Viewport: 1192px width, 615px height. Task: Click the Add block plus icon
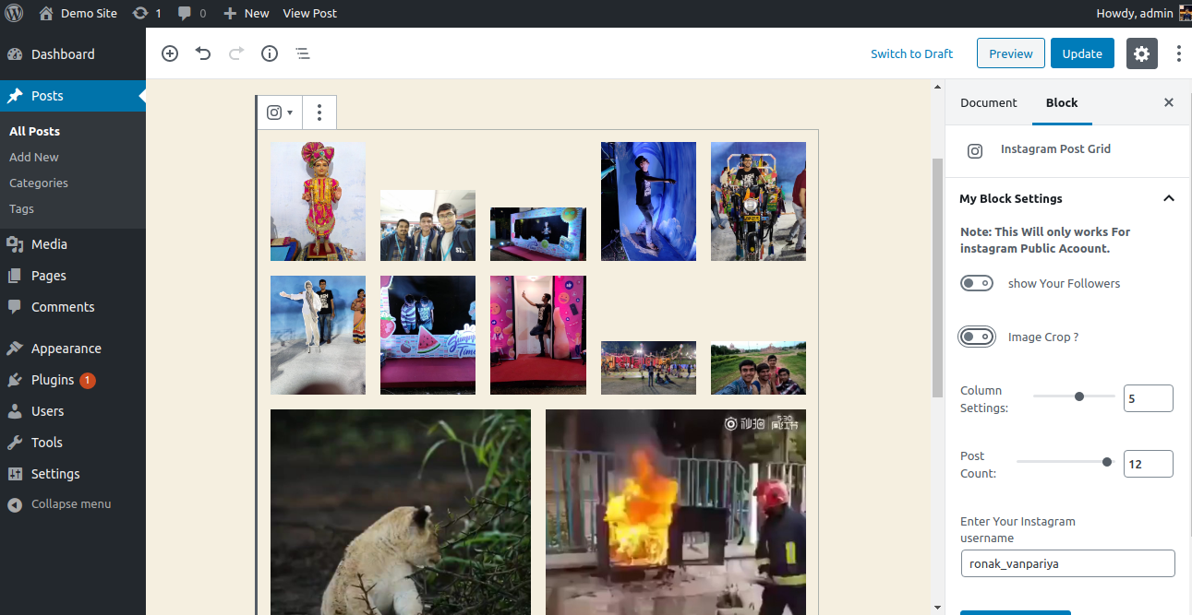pyautogui.click(x=170, y=53)
